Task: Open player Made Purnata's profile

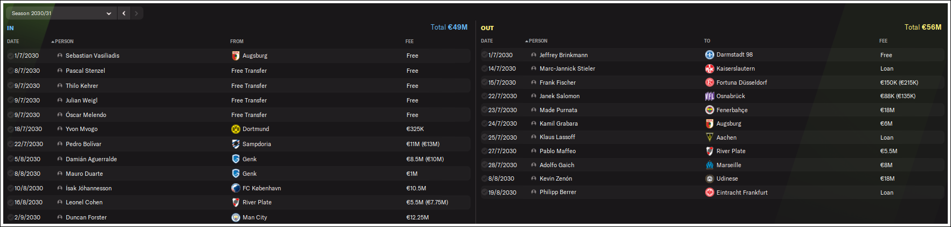Action: [558, 110]
